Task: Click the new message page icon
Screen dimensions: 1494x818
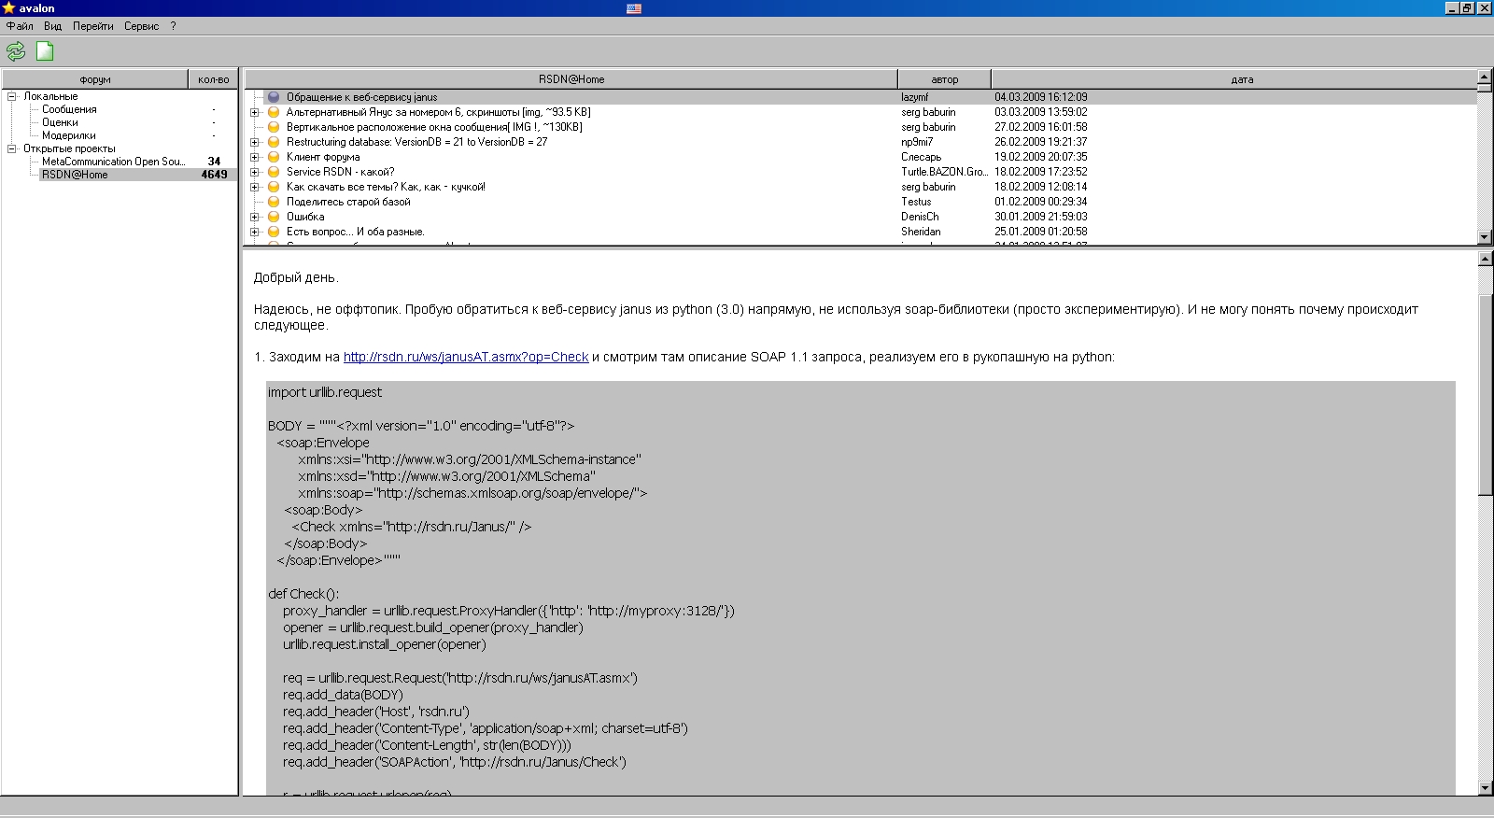Action: pyautogui.click(x=45, y=51)
